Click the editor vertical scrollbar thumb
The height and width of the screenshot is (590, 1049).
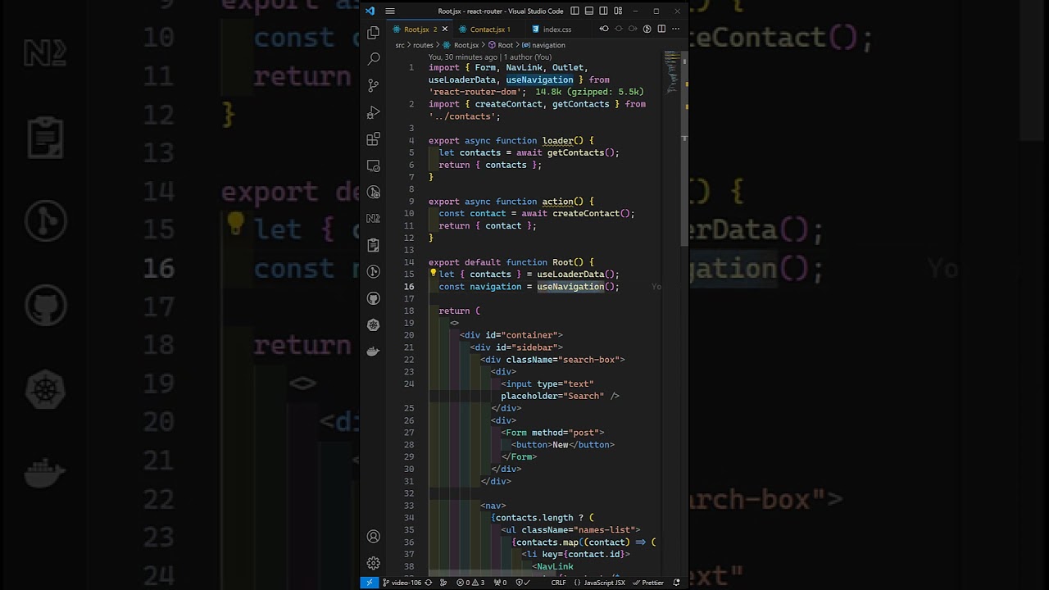684,147
